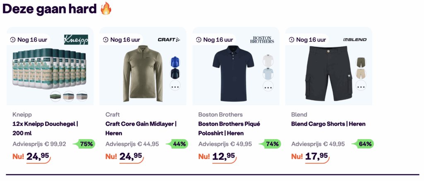Click the Boston Brothers brand logo
Viewport: 424px width, 181px height.
[x=262, y=40]
